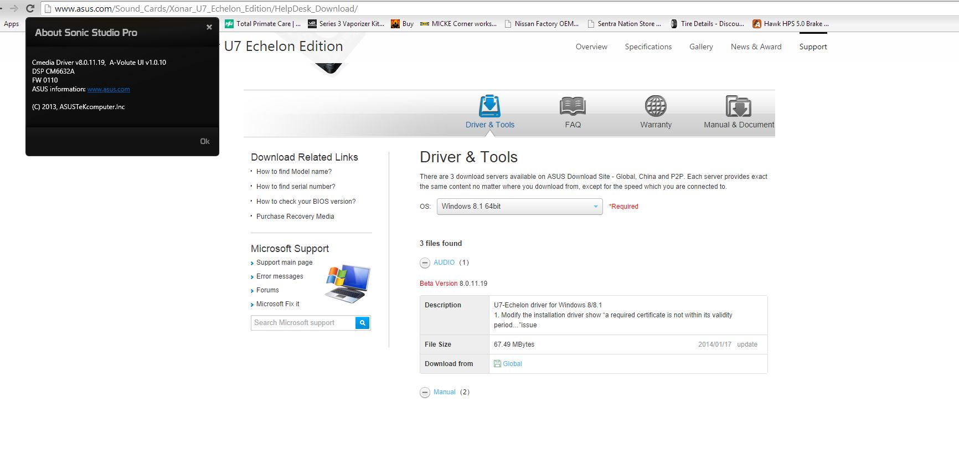Open the Tire Details bookmark
Image resolution: width=959 pixels, height=463 pixels.
[707, 24]
